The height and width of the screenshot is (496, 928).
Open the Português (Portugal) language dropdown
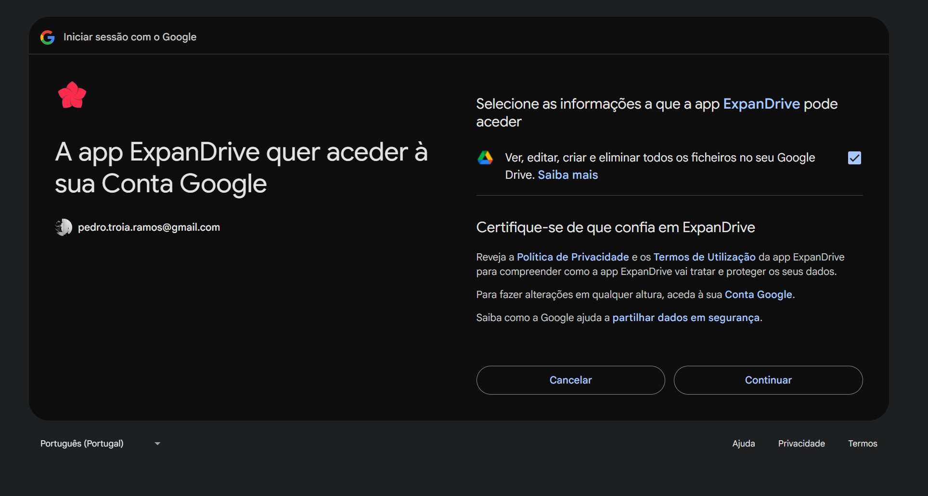(x=82, y=444)
